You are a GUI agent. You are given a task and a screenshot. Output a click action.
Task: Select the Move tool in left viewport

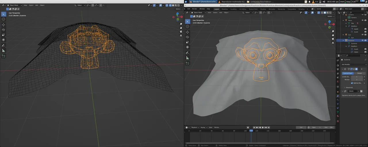click(x=3, y=25)
